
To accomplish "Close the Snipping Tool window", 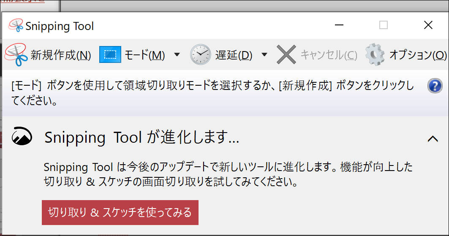I will [x=428, y=25].
